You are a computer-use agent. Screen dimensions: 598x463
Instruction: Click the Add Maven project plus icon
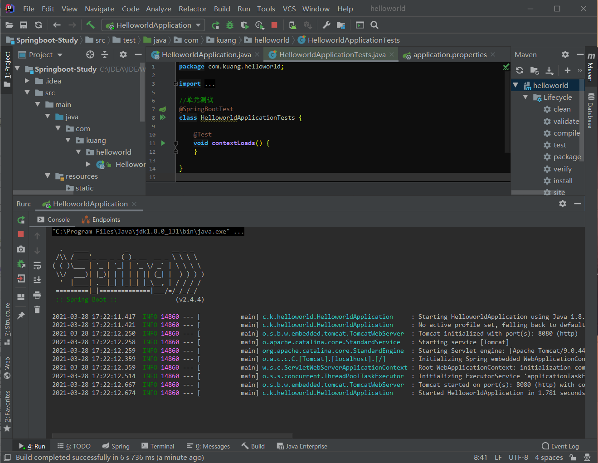567,70
